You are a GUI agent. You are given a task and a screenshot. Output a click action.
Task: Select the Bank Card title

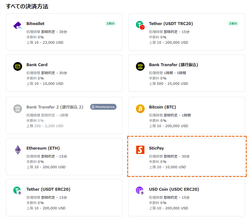[37, 65]
